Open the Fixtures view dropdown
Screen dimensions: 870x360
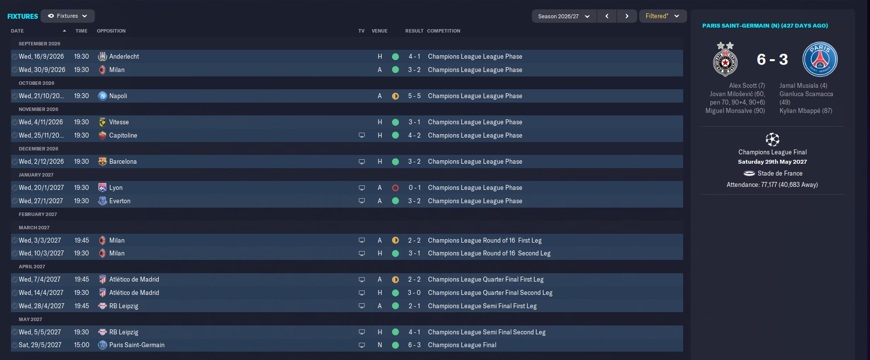(68, 16)
